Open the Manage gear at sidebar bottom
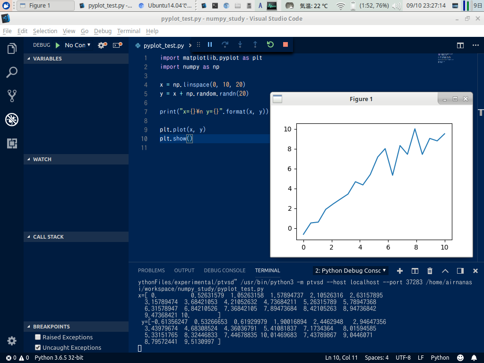Image resolution: width=484 pixels, height=363 pixels. point(12,340)
